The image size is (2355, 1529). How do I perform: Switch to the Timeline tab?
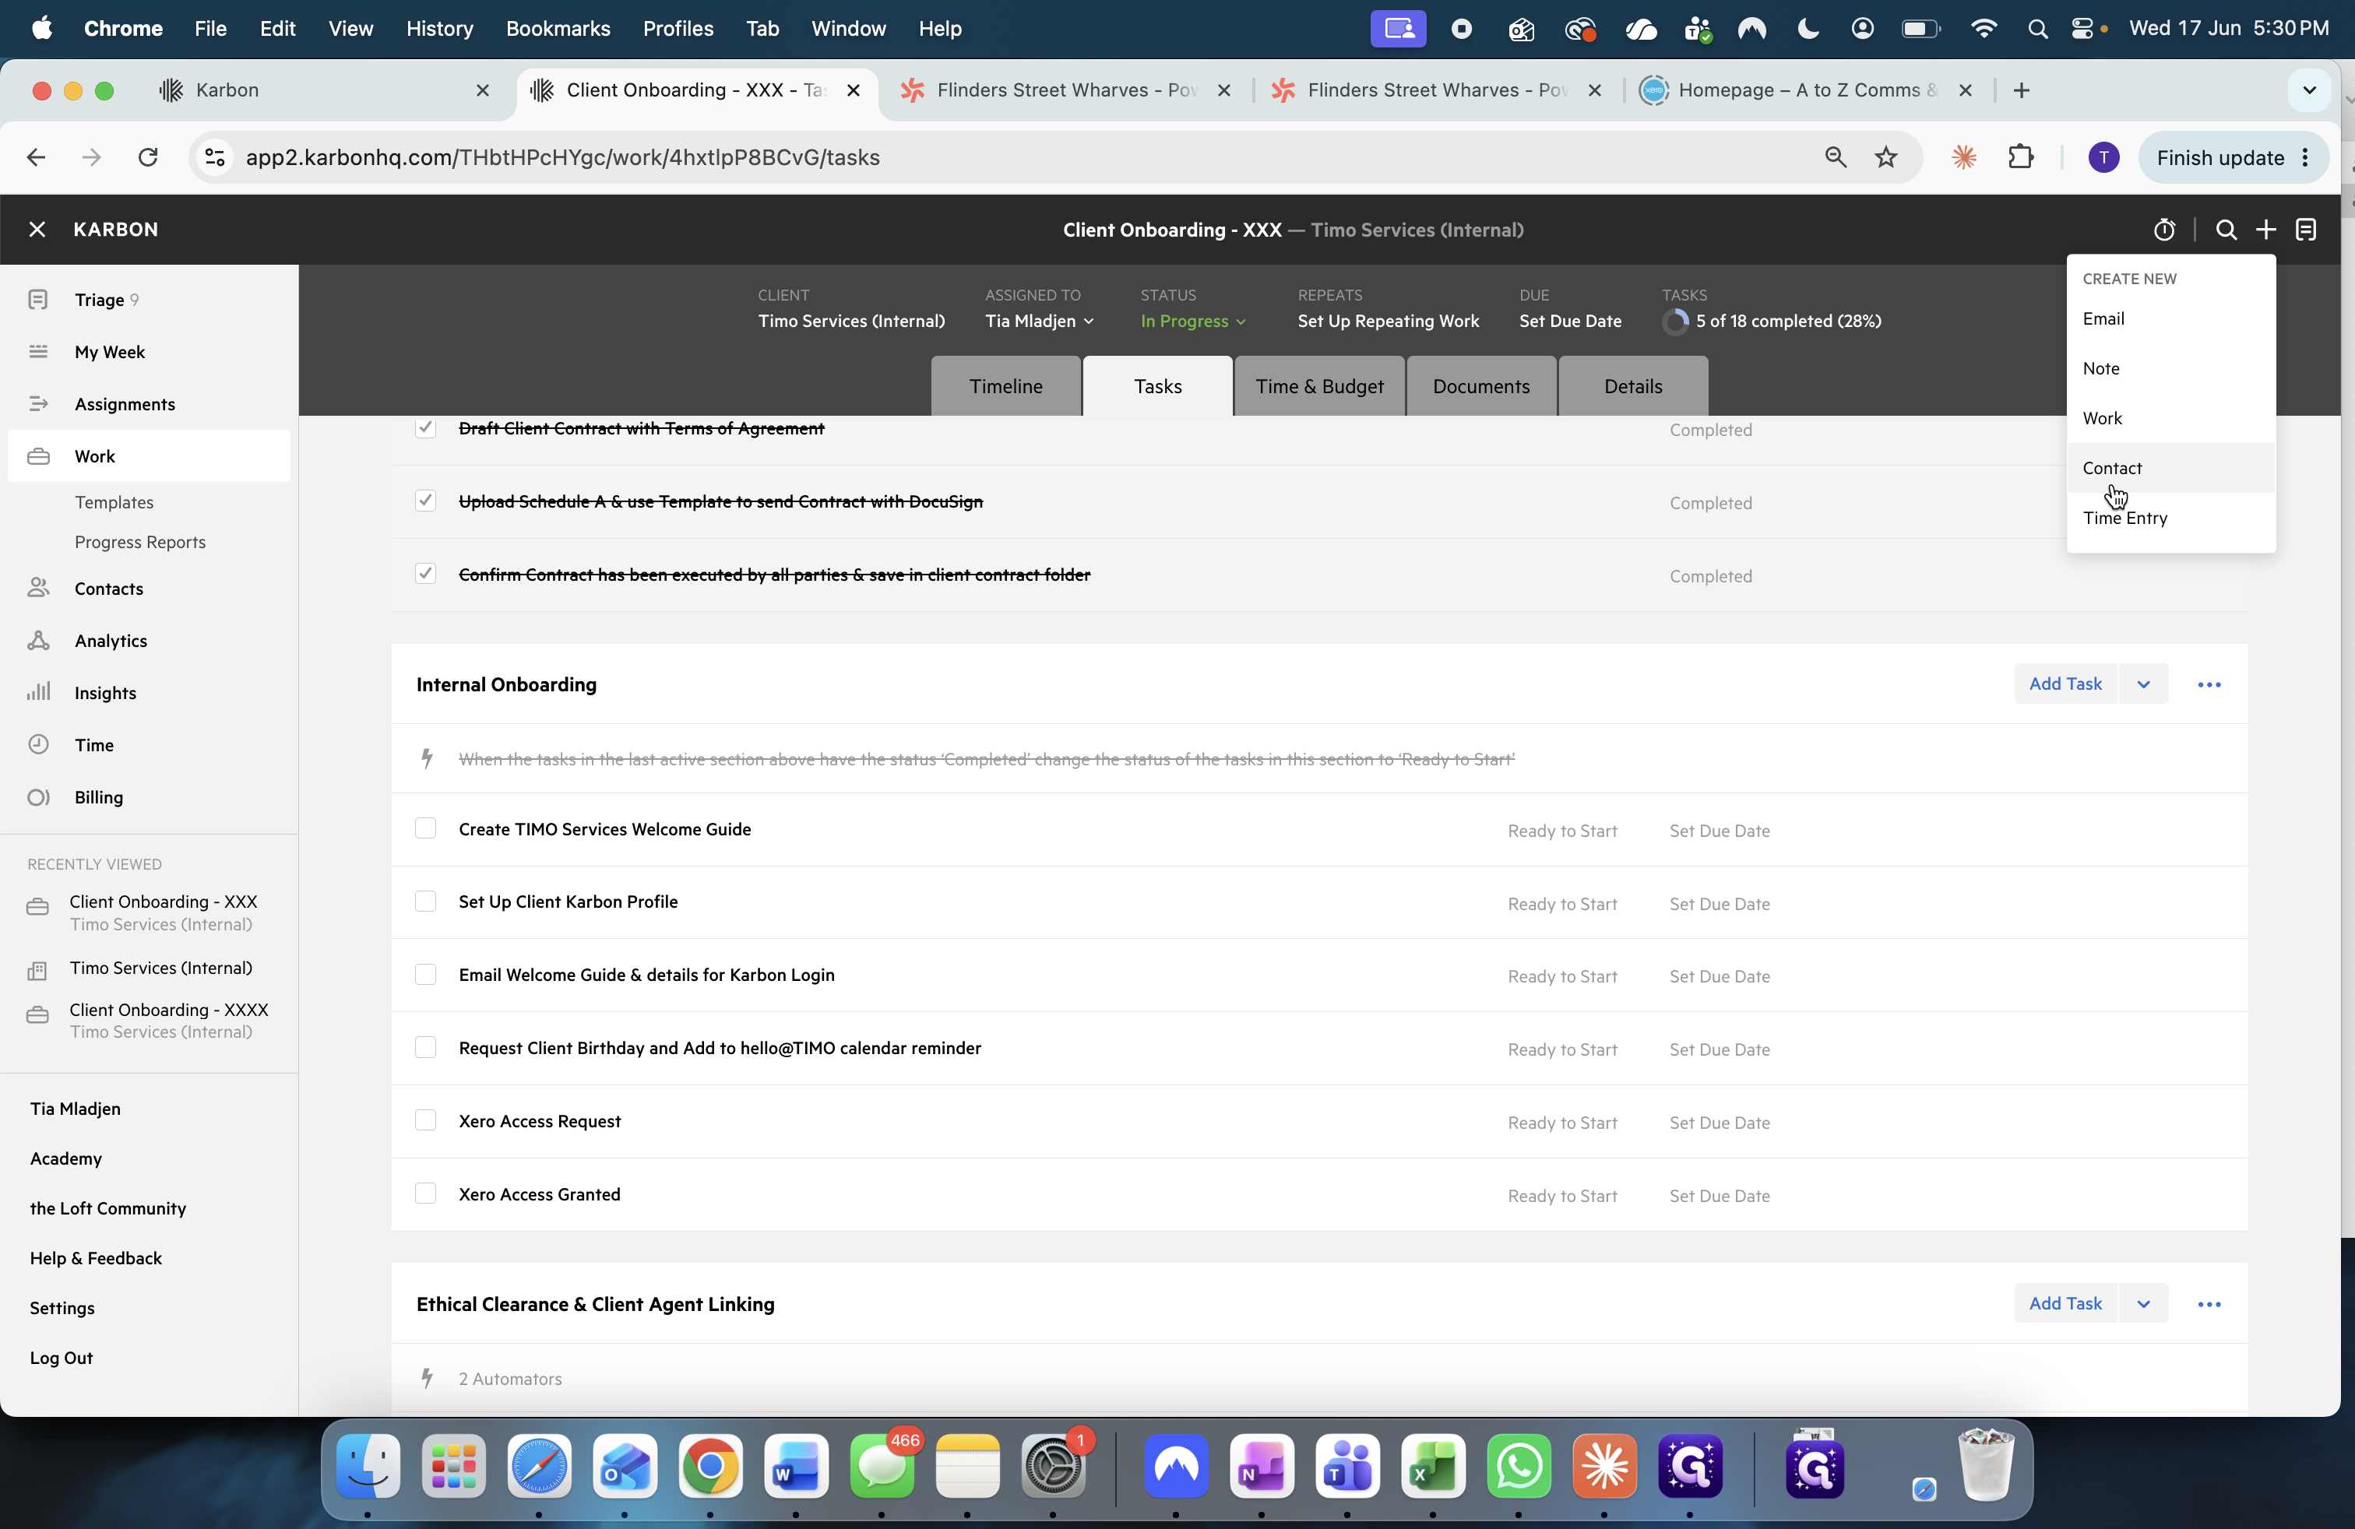[1006, 385]
